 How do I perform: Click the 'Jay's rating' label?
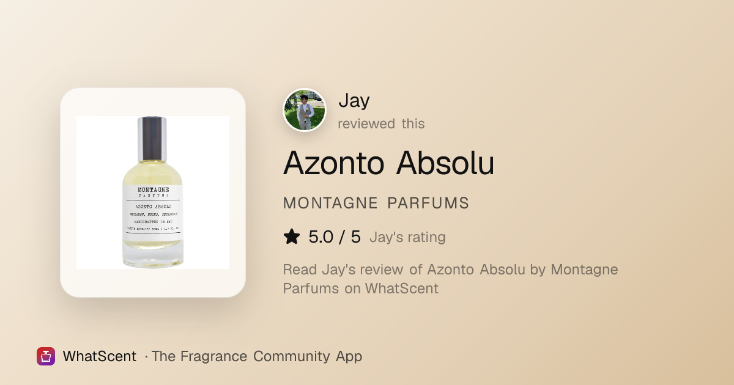(407, 237)
